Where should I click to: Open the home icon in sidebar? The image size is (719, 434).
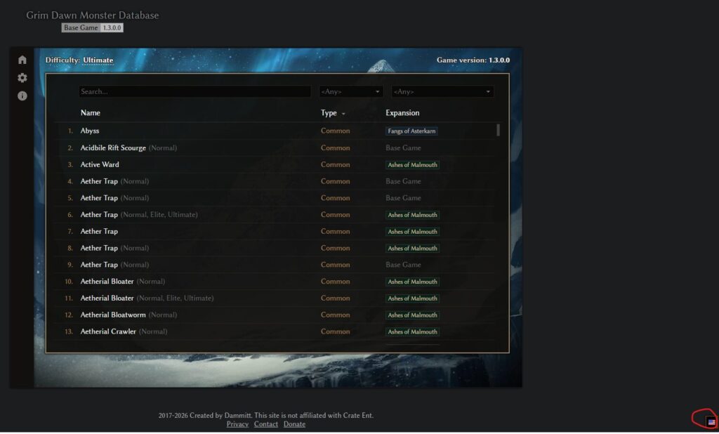pos(22,60)
